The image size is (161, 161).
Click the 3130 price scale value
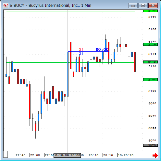pyautogui.click(x=152, y=17)
